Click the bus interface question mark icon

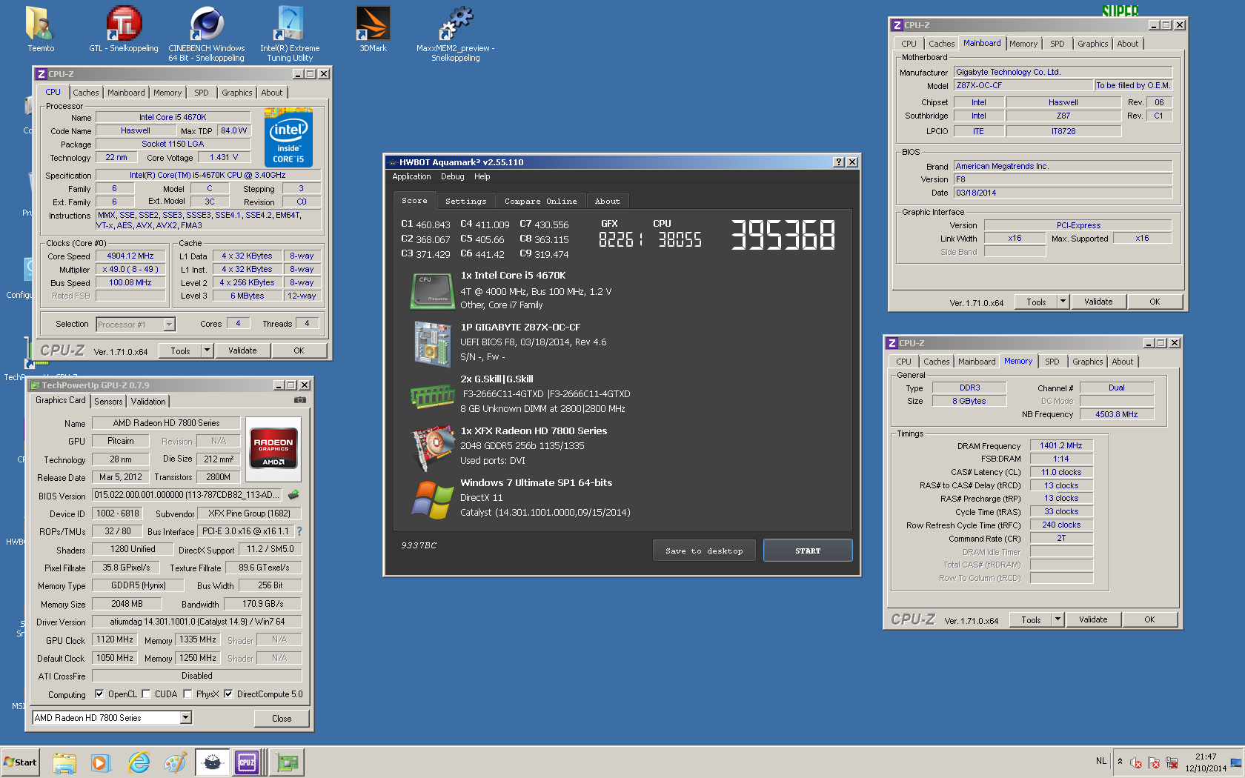pyautogui.click(x=299, y=531)
